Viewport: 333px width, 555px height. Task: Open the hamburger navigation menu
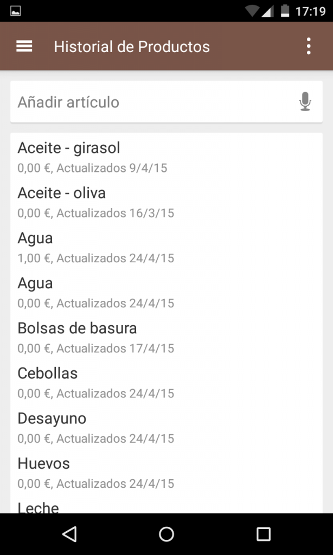click(24, 47)
